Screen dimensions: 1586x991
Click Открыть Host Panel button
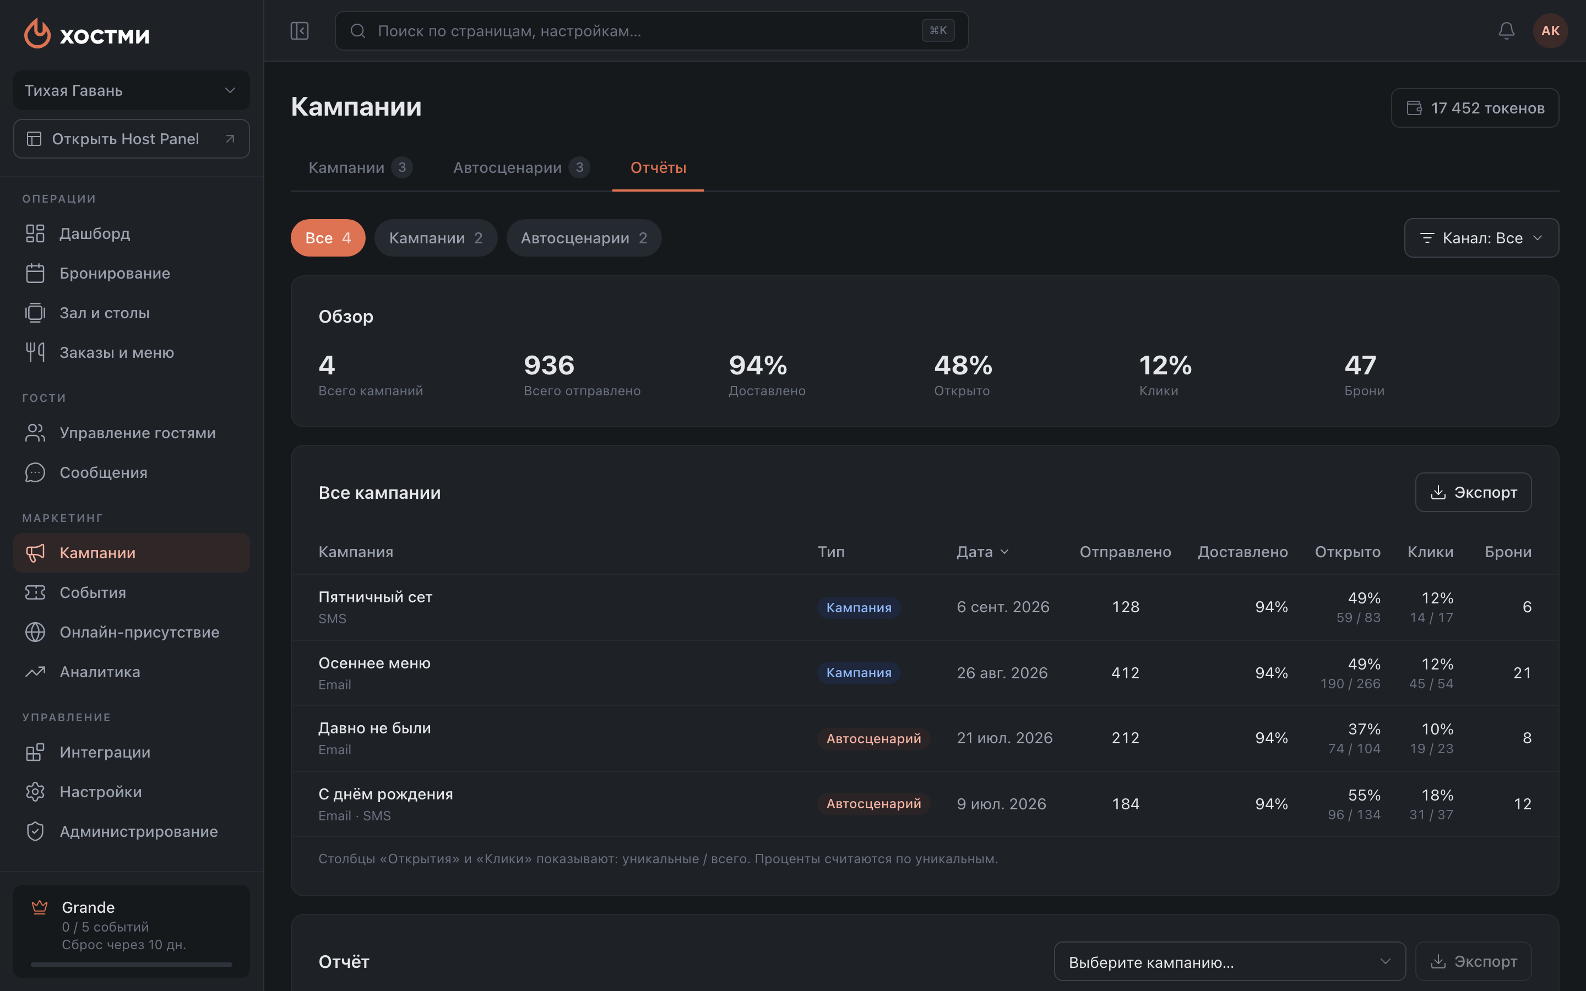pos(131,139)
